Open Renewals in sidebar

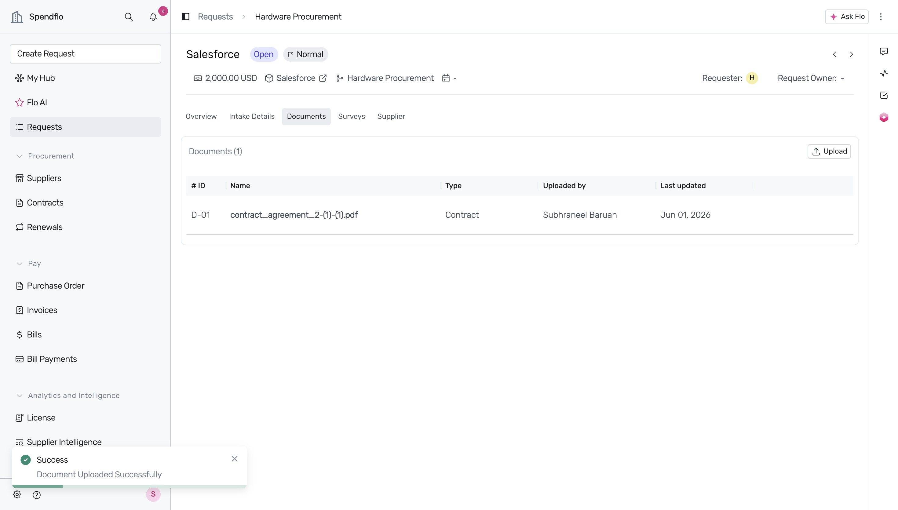point(86,227)
